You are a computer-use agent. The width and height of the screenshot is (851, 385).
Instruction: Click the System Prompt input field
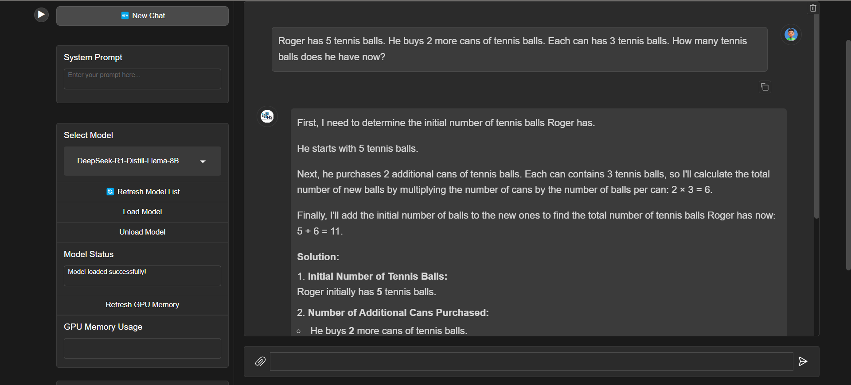(142, 79)
